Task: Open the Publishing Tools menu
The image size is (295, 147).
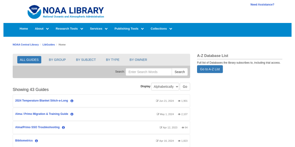Action: pyautogui.click(x=129, y=29)
